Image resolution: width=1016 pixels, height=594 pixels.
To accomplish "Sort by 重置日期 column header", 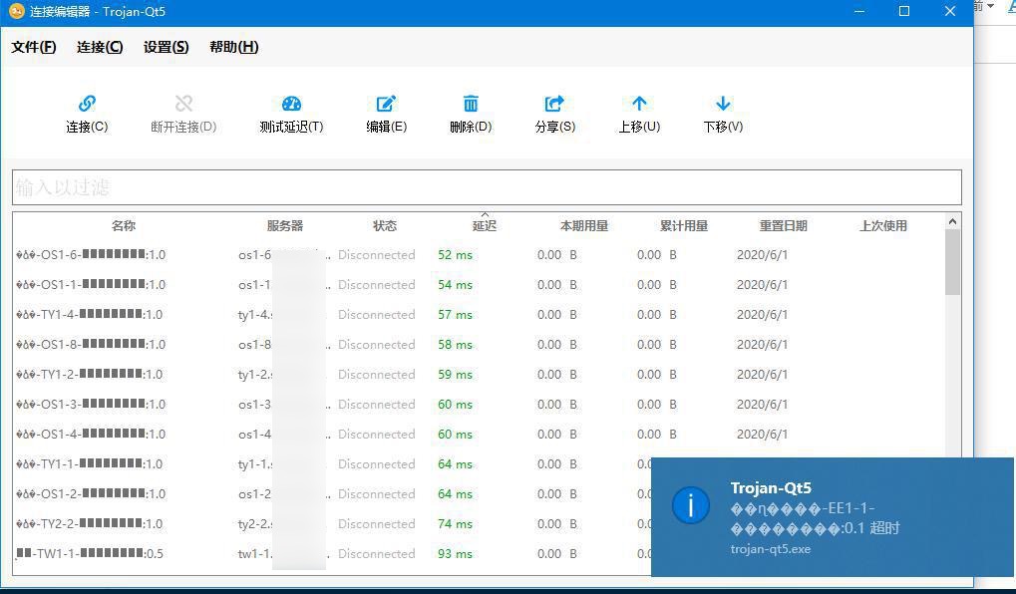I will pyautogui.click(x=784, y=225).
